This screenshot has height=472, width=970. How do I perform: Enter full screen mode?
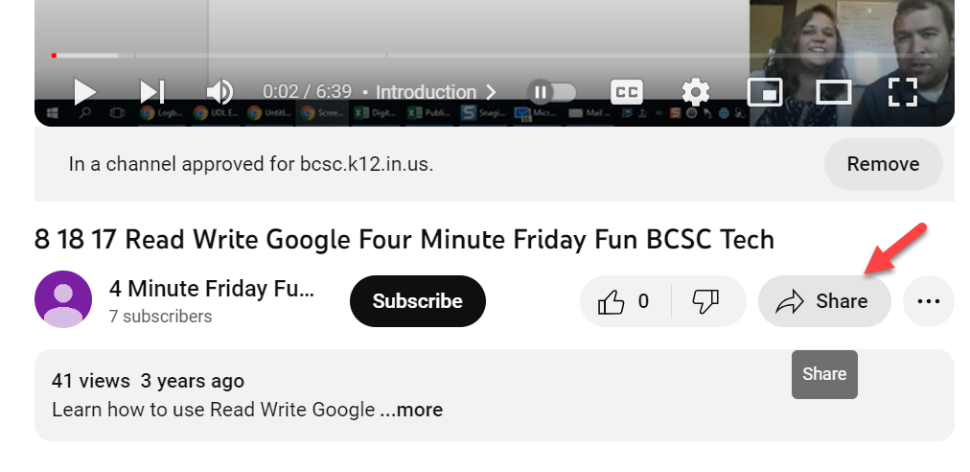click(903, 92)
